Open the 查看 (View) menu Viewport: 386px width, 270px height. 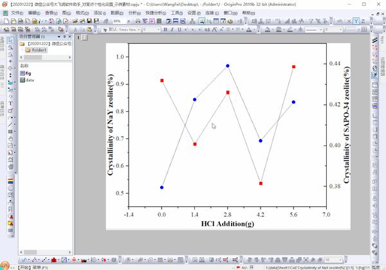tap(51, 13)
